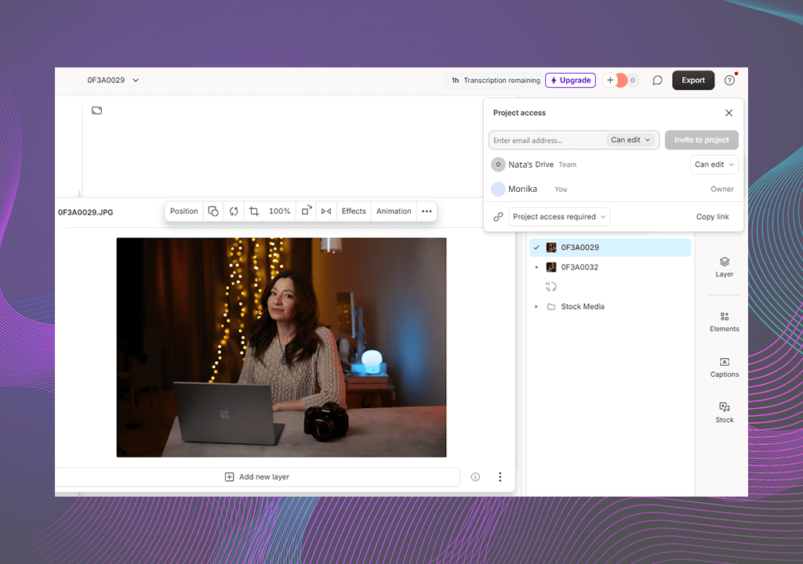This screenshot has width=803, height=564.
Task: Click the 0F3A0029 thumbnail in the list
Action: click(551, 248)
